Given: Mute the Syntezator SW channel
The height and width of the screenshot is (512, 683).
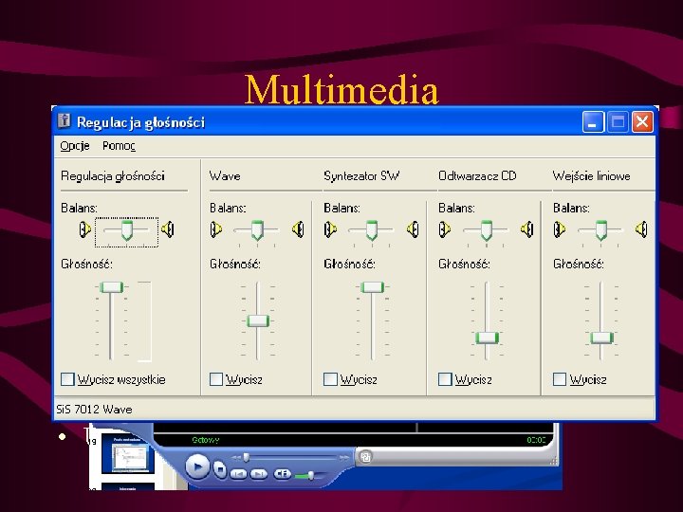Looking at the screenshot, I should pos(331,379).
